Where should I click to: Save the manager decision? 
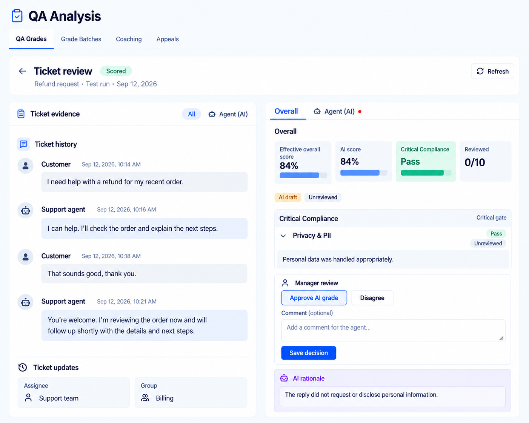(x=309, y=353)
